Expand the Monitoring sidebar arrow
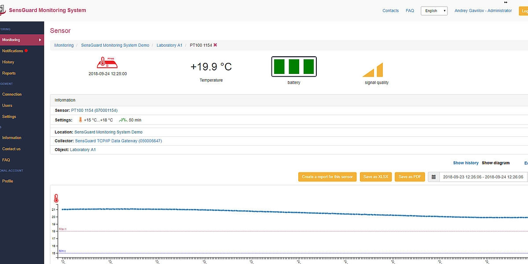The width and height of the screenshot is (528, 264). pos(40,40)
